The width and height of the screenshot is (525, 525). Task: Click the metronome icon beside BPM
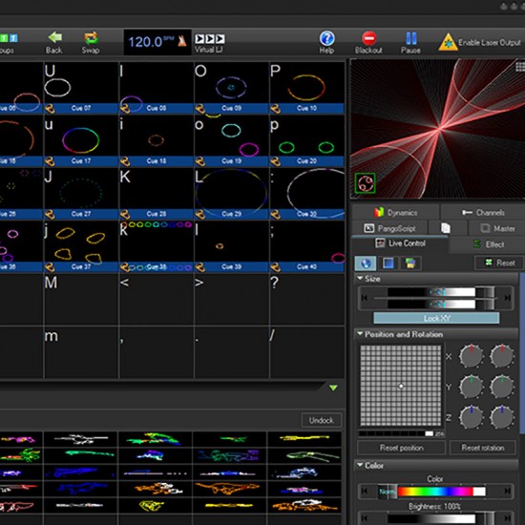point(182,40)
